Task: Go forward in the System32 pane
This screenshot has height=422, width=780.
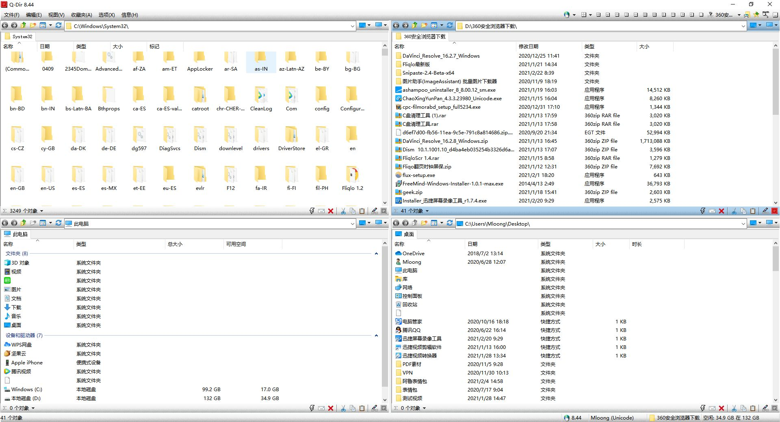Action: (x=14, y=26)
